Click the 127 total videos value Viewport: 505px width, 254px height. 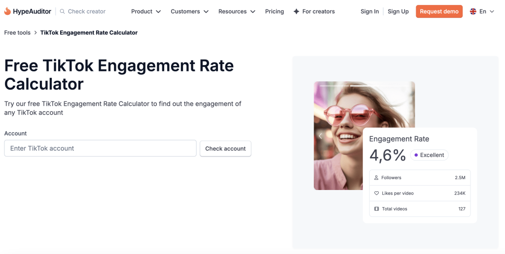(462, 209)
